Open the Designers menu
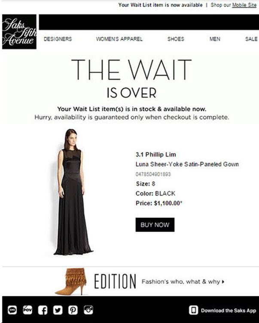 [58, 39]
